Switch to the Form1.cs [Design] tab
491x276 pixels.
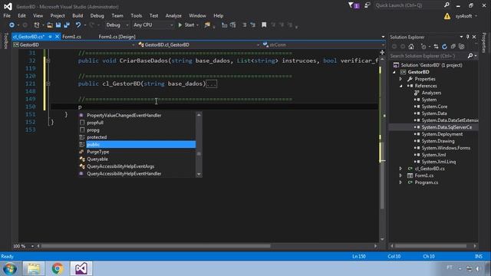click(117, 37)
